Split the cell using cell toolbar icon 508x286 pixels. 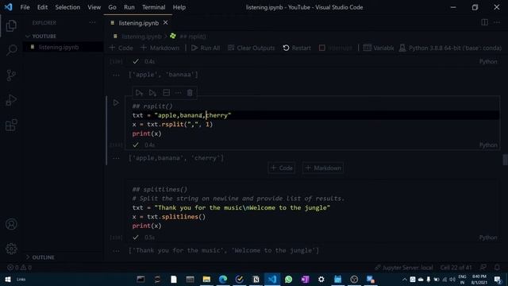166,93
